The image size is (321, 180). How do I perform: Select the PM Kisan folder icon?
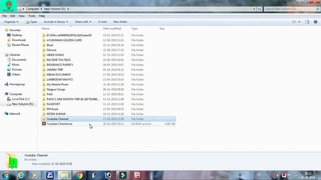44,109
